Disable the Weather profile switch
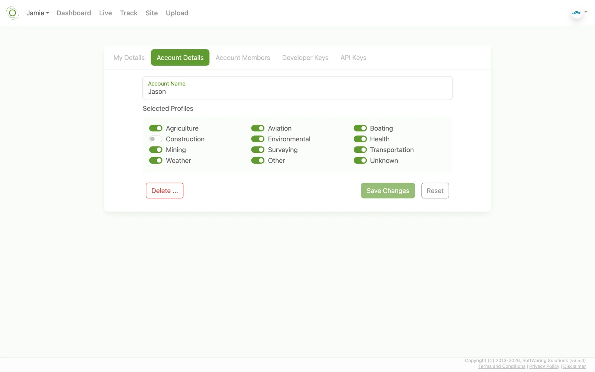Screen dimensions: 595x372 click(x=156, y=161)
